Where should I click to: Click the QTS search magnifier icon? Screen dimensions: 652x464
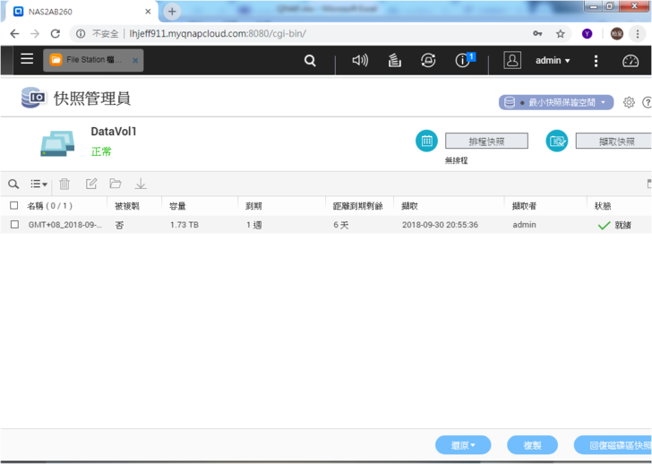pos(310,61)
